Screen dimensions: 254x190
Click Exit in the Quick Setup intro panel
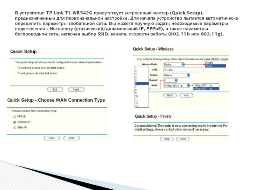(55, 90)
